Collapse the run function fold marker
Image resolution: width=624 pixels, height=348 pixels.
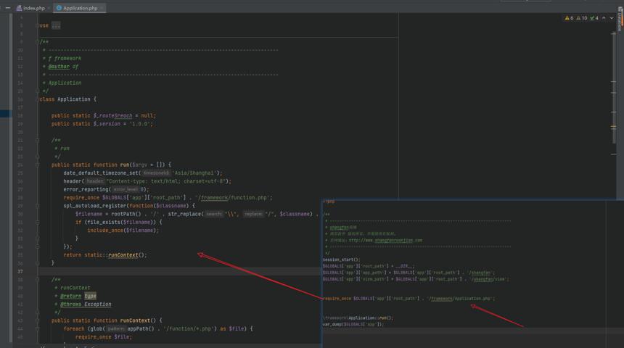(38, 165)
